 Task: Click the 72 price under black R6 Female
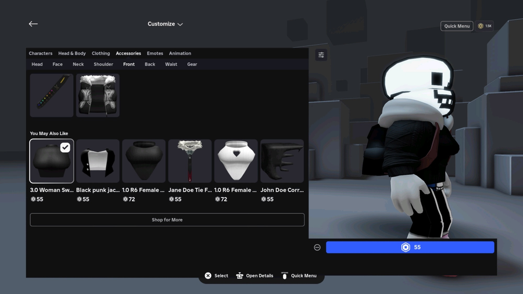coord(129,199)
